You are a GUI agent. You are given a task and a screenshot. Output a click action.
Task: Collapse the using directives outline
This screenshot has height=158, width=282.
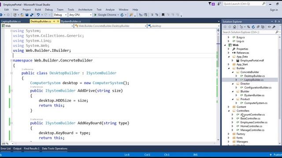click(x=11, y=31)
